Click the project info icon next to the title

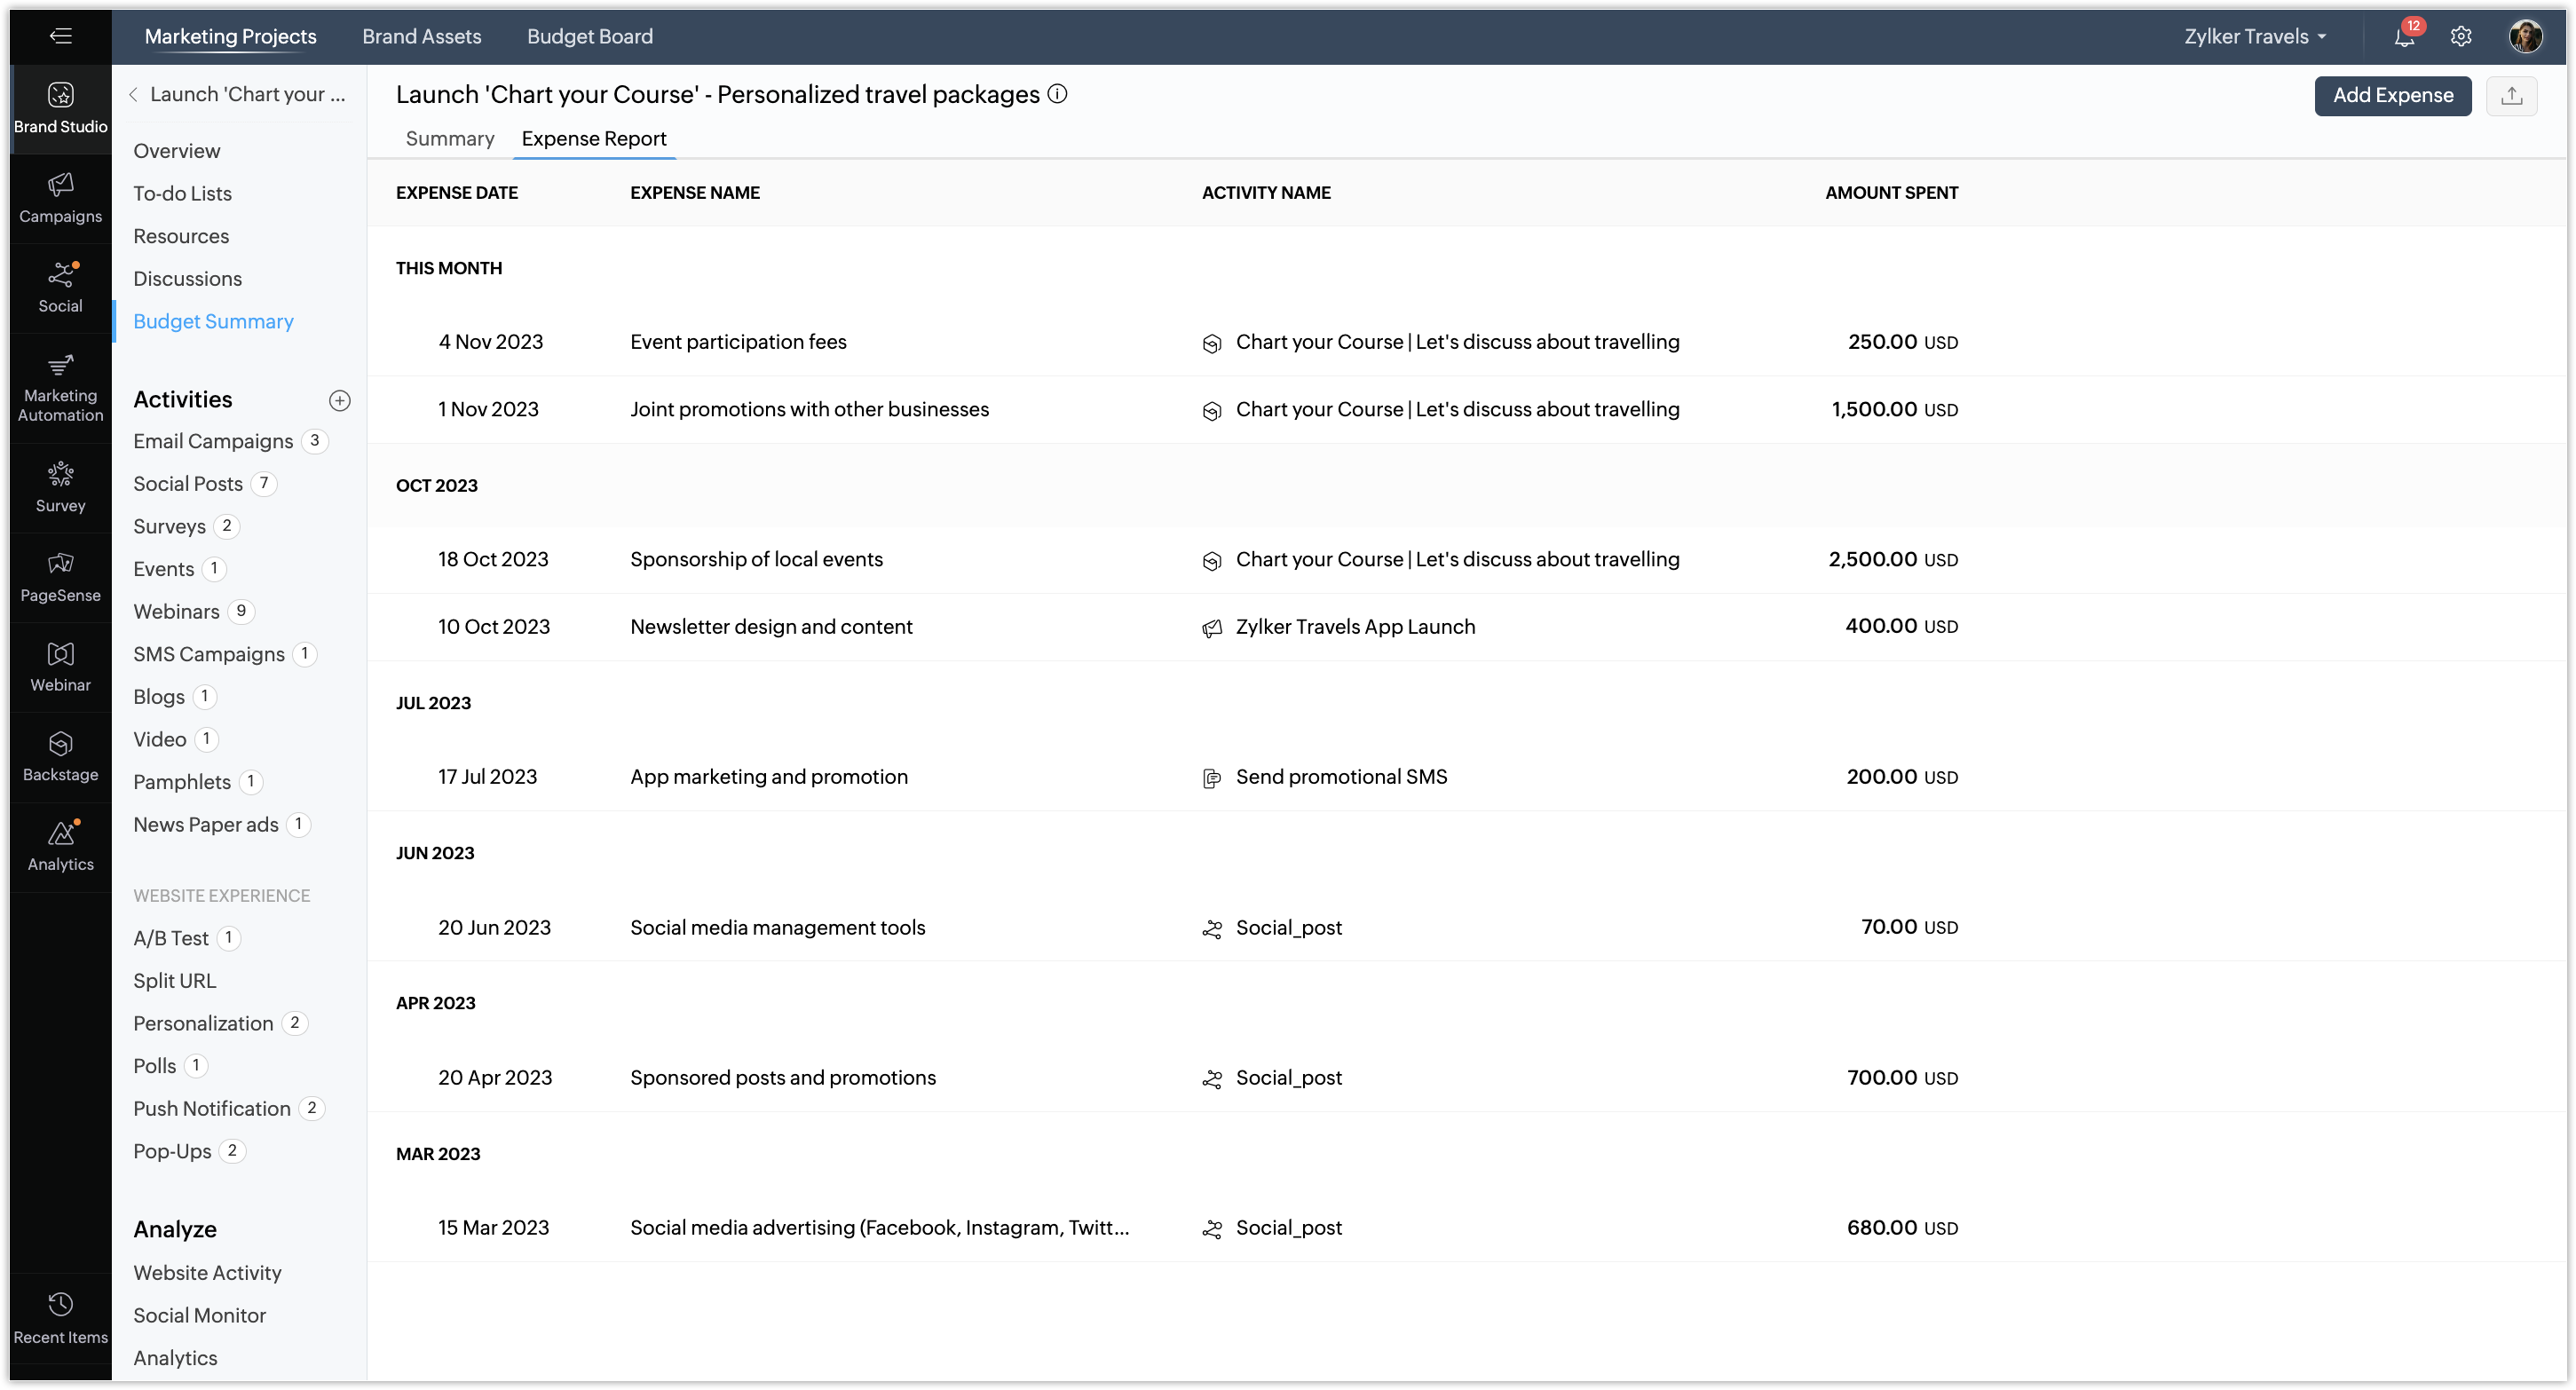[x=1057, y=94]
